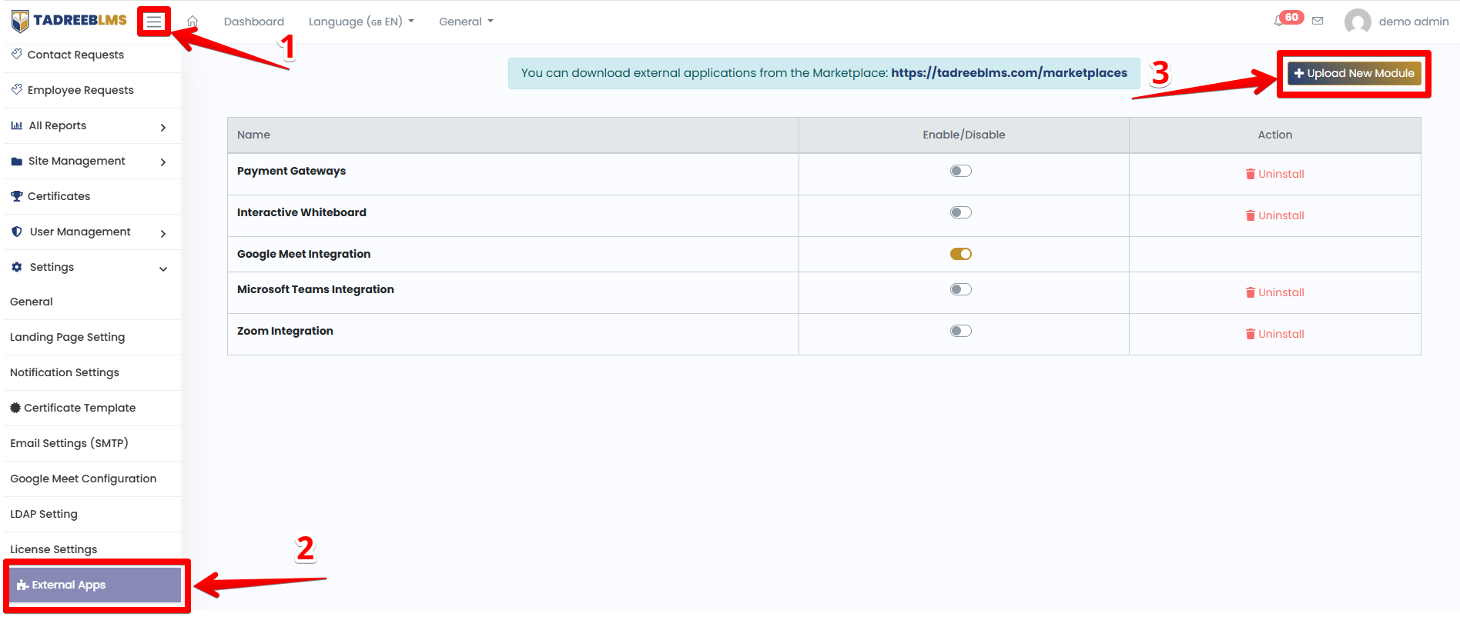Open notifications bell with 60 badge
This screenshot has width=1460, height=617.
pos(1279,21)
